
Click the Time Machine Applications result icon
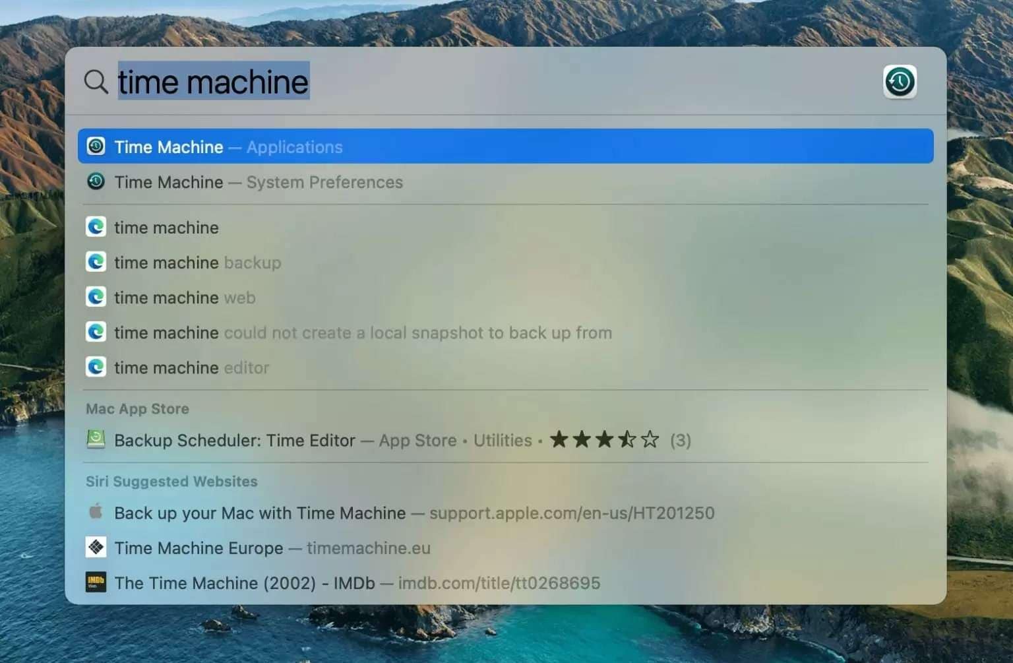click(96, 146)
